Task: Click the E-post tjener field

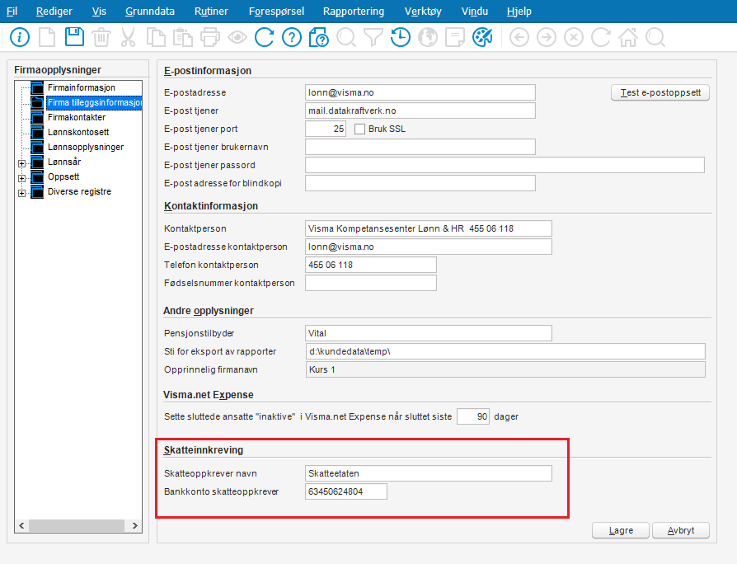Action: pos(420,110)
